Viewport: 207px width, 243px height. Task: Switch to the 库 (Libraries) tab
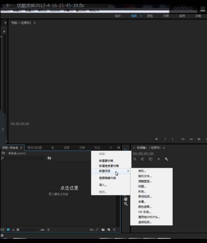[53, 148]
